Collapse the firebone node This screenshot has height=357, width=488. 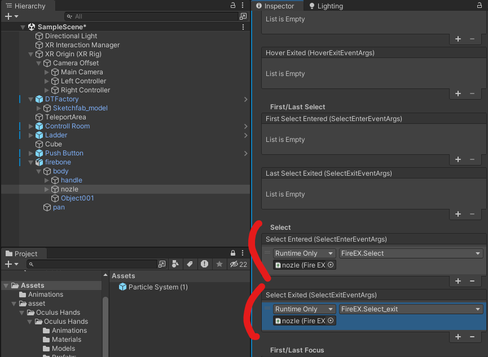click(x=30, y=162)
